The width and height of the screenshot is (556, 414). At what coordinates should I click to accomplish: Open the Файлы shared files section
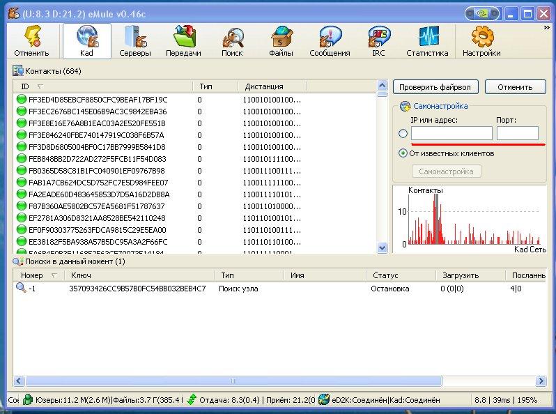281,41
